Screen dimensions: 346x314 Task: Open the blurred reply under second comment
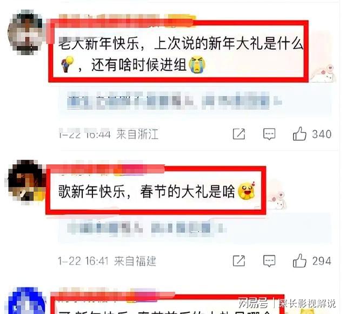click(x=147, y=228)
